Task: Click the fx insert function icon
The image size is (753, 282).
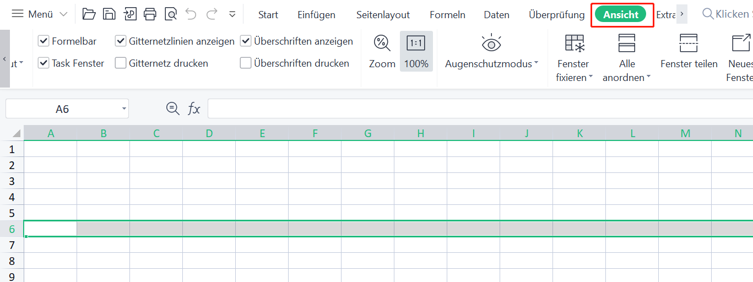Action: [x=194, y=109]
